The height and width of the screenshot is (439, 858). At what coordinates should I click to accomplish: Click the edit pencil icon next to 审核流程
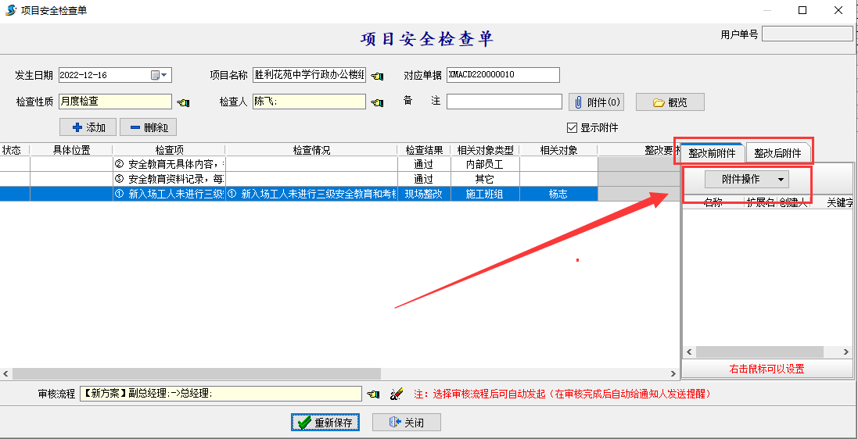(396, 394)
